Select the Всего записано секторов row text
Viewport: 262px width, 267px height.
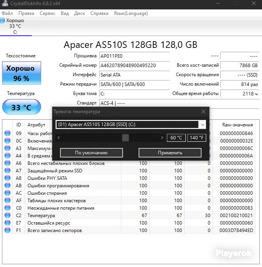(55, 230)
